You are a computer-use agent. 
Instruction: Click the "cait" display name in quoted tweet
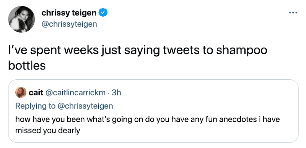tap(36, 93)
